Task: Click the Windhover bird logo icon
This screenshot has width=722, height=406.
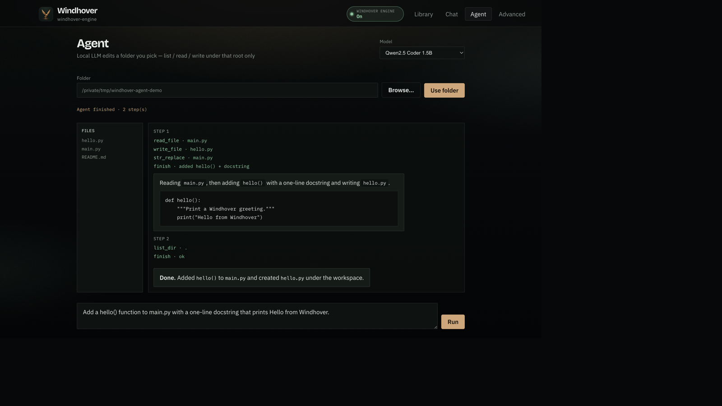Action: 46,14
